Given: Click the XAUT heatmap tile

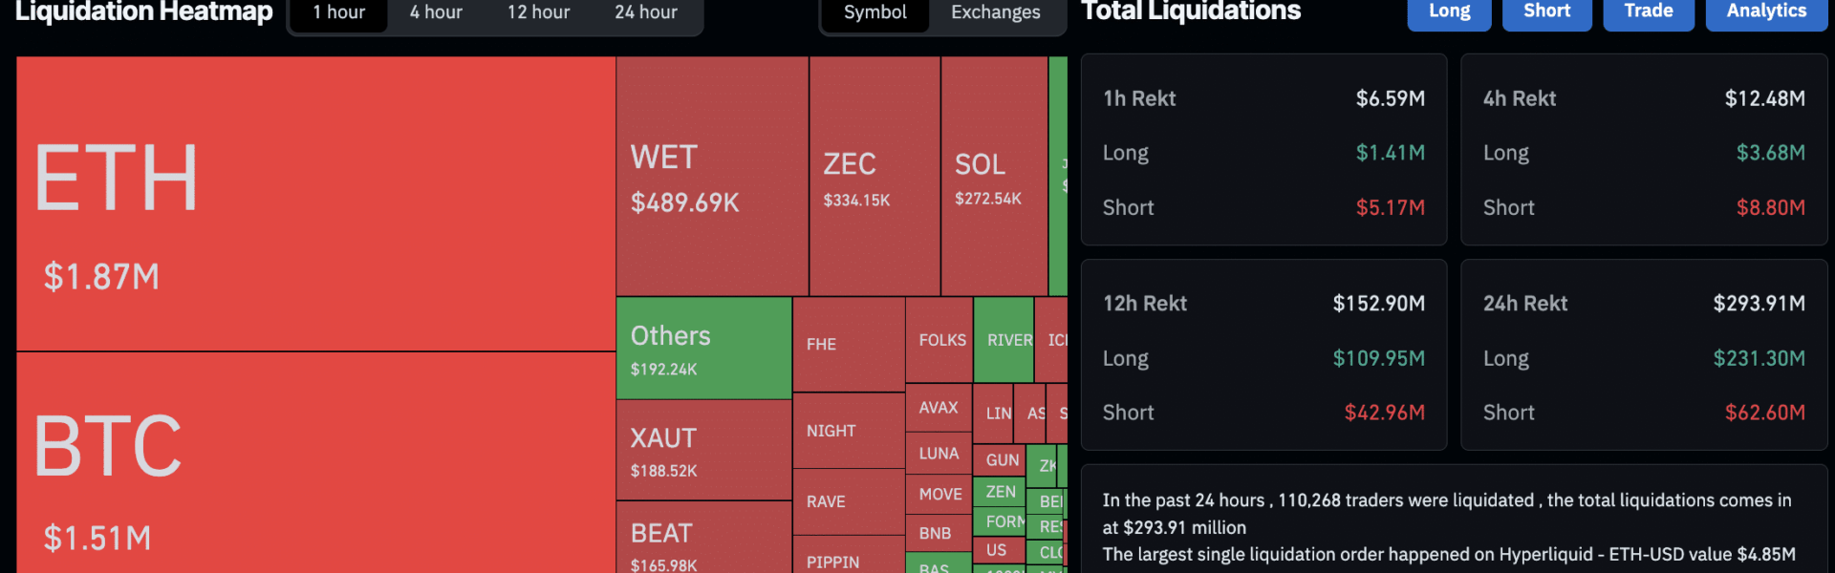Looking at the screenshot, I should [703, 451].
